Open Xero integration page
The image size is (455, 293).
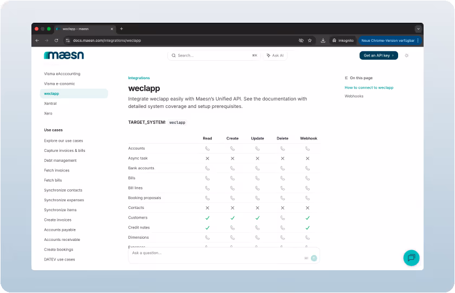pyautogui.click(x=48, y=113)
